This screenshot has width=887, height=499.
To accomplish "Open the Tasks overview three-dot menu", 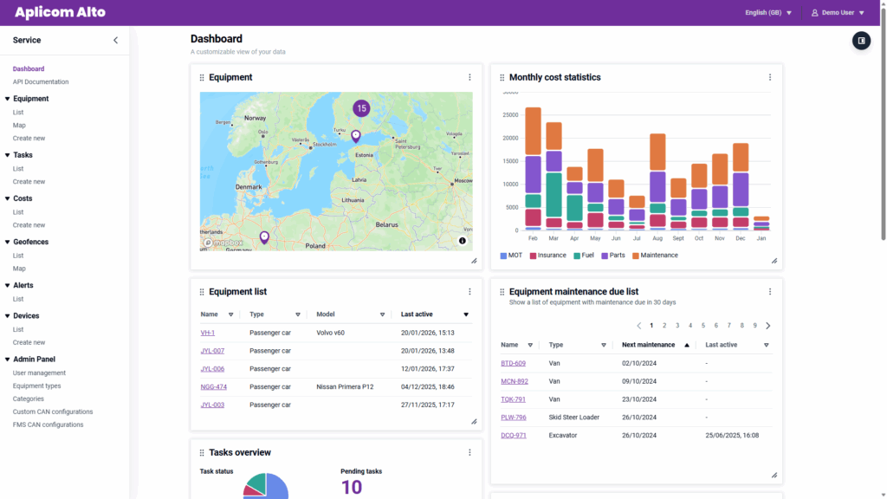I will [469, 452].
